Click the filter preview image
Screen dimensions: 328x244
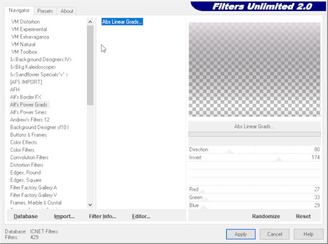click(254, 69)
